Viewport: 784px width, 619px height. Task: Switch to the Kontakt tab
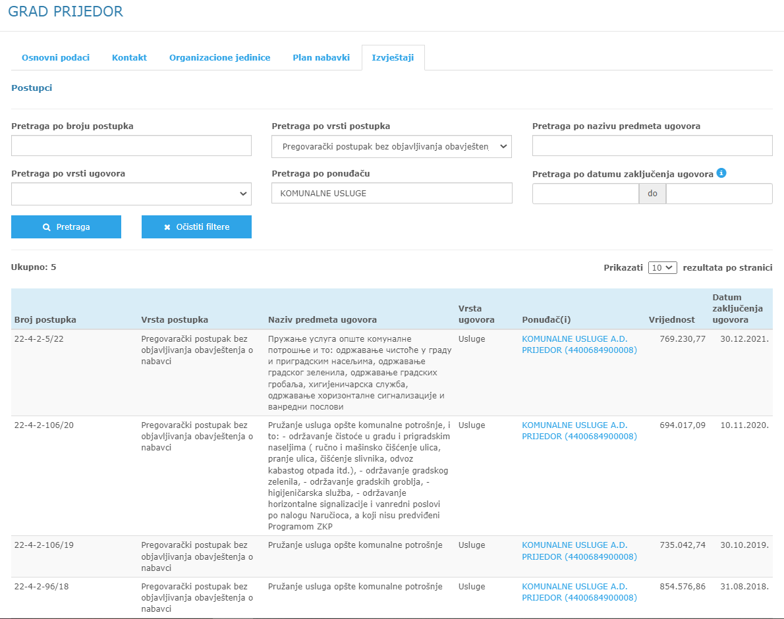[129, 57]
